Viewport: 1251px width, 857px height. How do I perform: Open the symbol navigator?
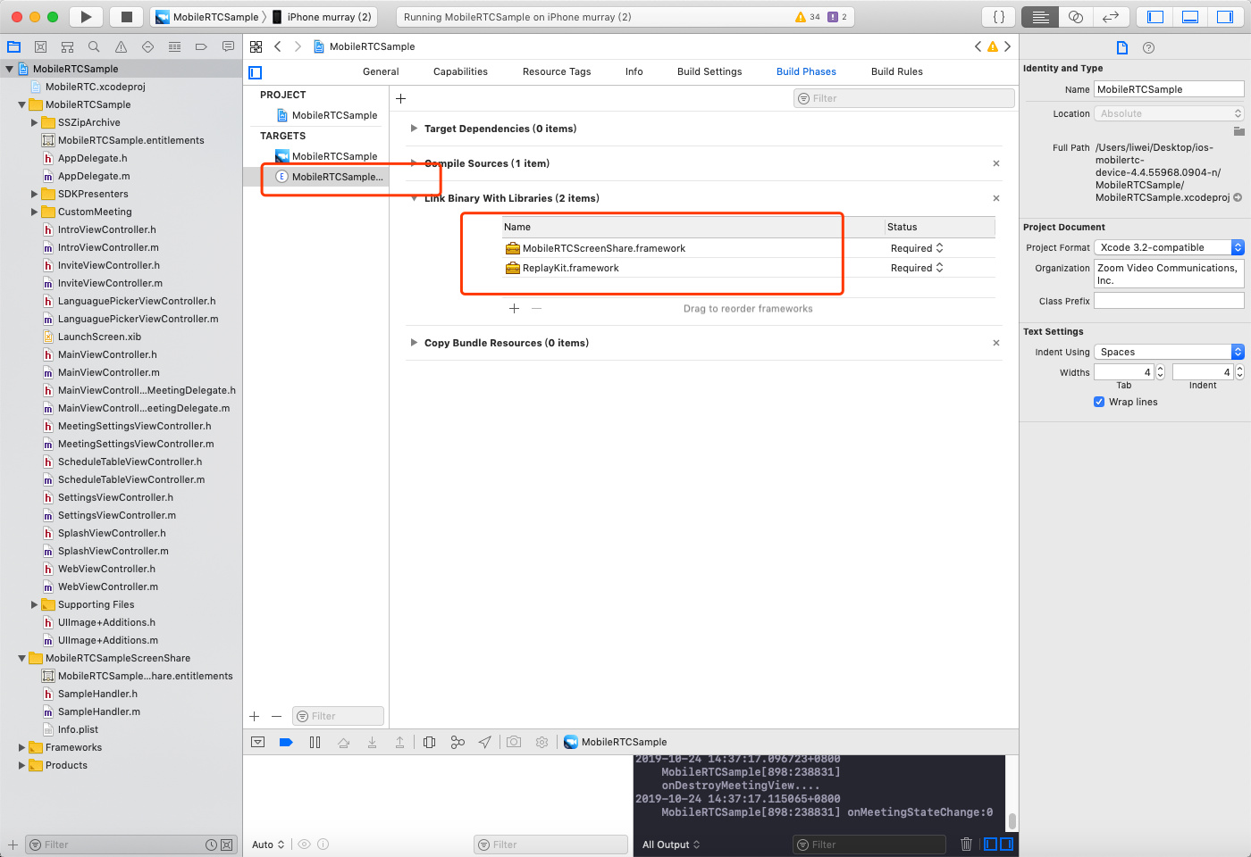point(67,46)
